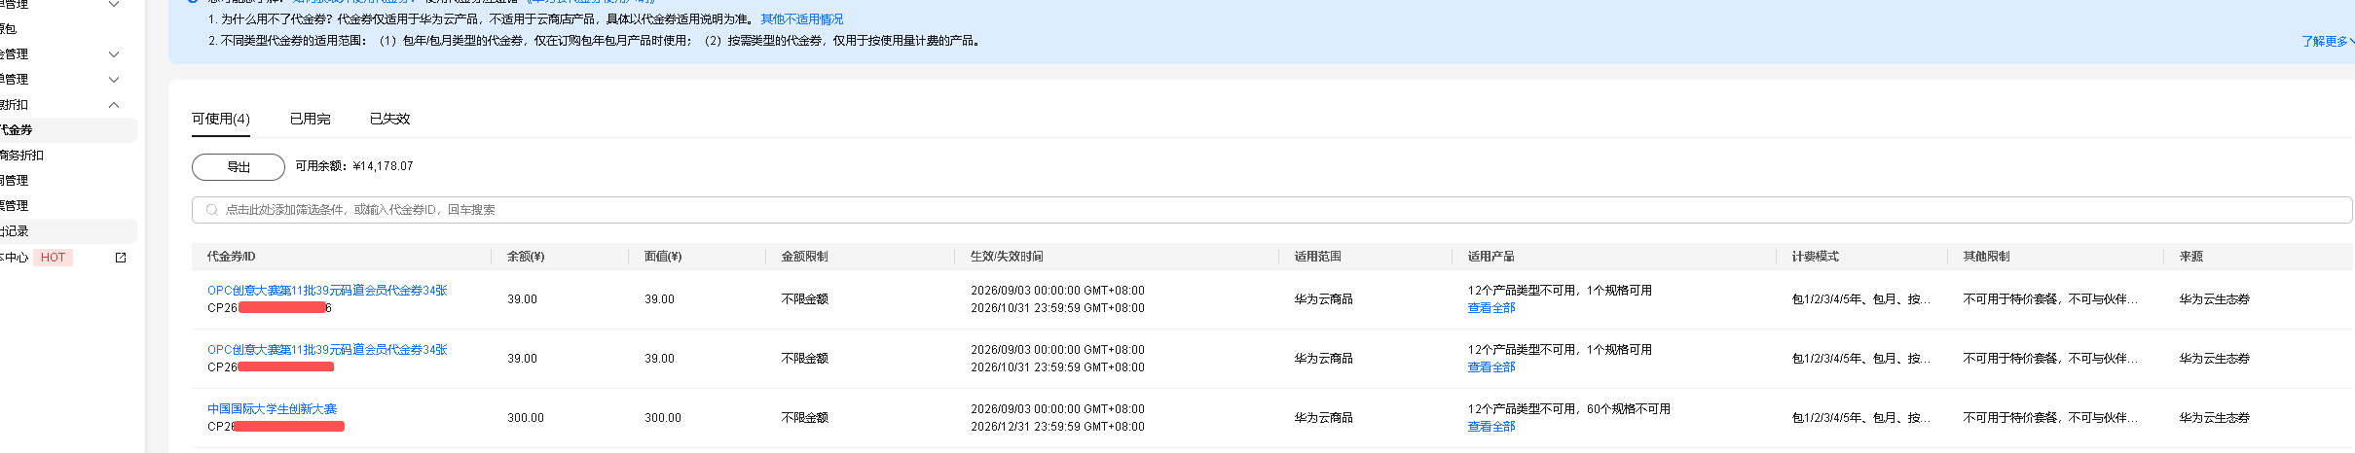
Task: Click 查看全部 for the 300.00 voucher
Action: [1491, 427]
